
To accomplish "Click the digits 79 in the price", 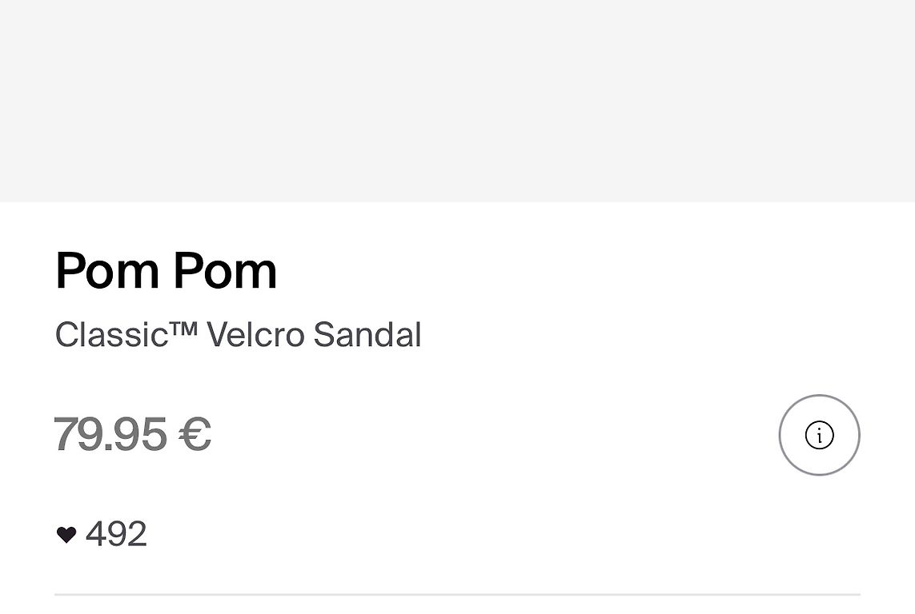I will [81, 434].
